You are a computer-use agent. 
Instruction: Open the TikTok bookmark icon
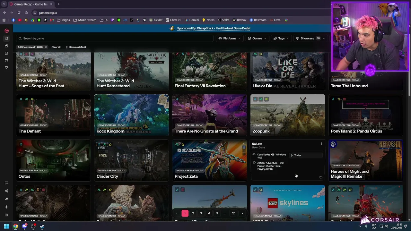click(x=132, y=20)
